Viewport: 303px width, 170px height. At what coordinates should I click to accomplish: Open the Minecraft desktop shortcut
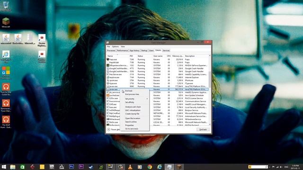(x=6, y=23)
